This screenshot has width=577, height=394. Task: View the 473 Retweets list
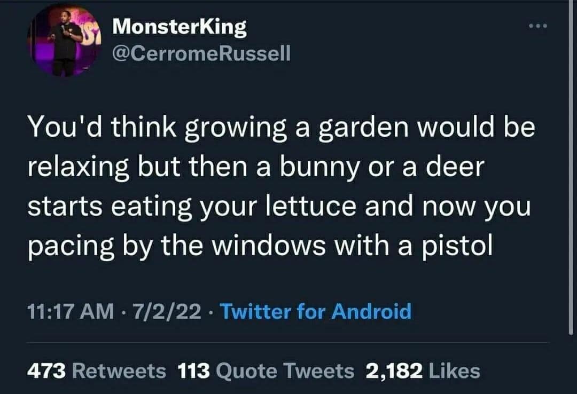(x=97, y=370)
